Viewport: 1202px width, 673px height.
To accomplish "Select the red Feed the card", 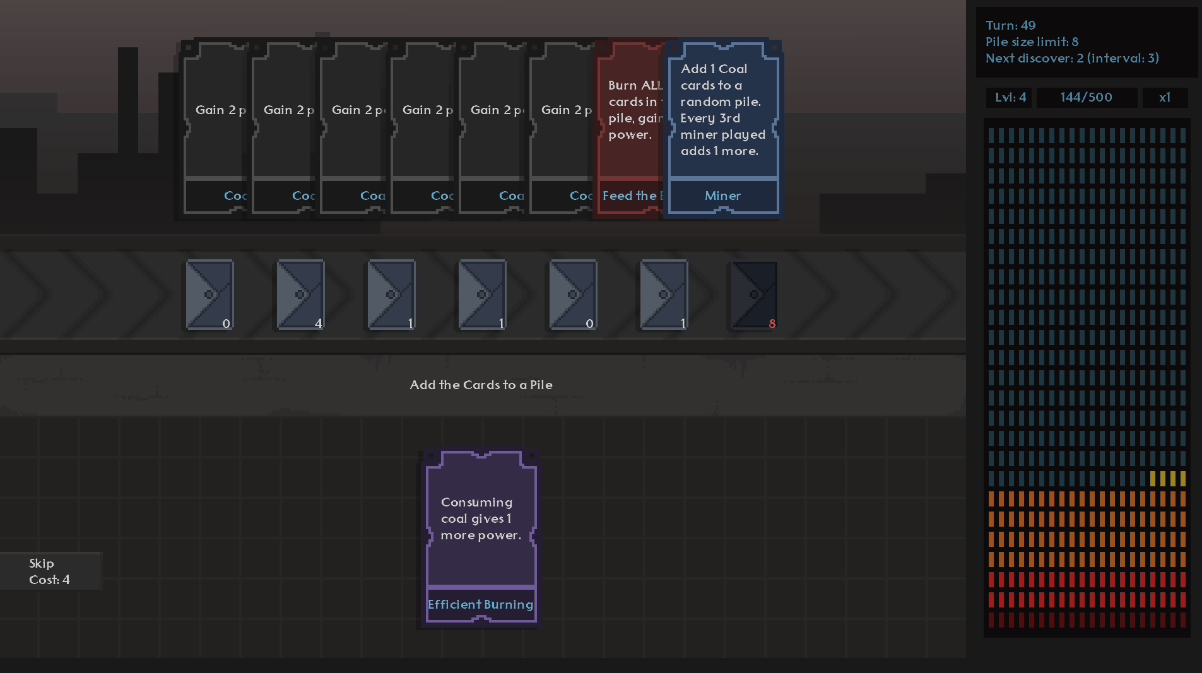I will (630, 129).
